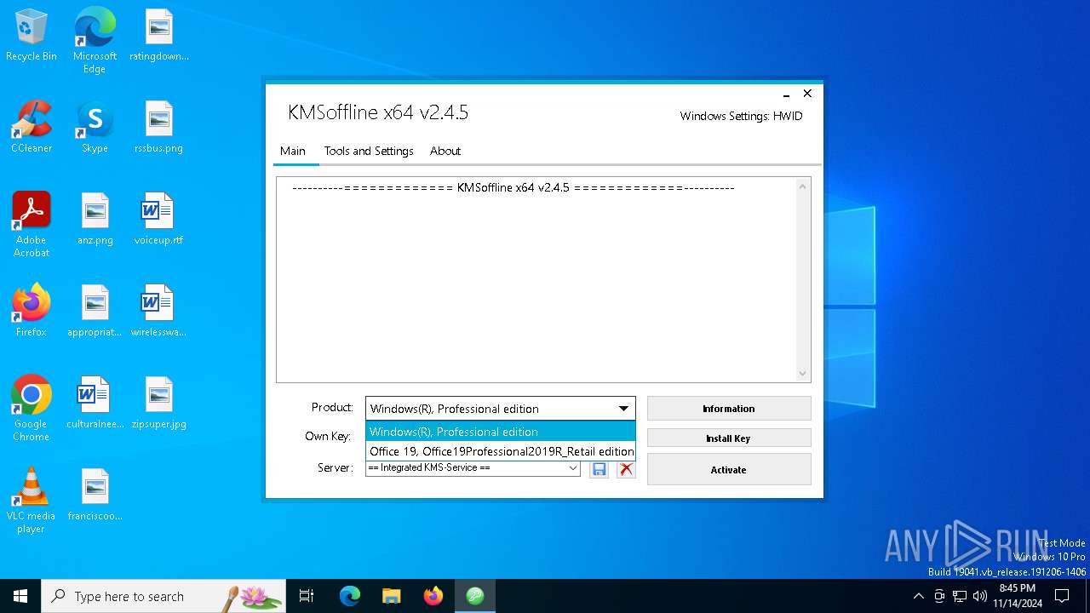The image size is (1090, 613).
Task: Select ratingdown image file on desktop
Action: click(159, 36)
